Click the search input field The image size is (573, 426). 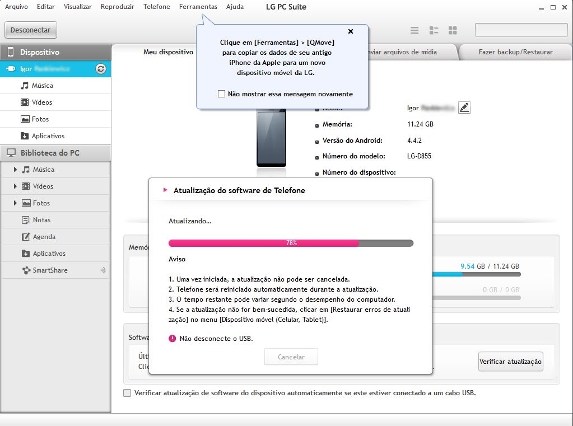point(521,30)
